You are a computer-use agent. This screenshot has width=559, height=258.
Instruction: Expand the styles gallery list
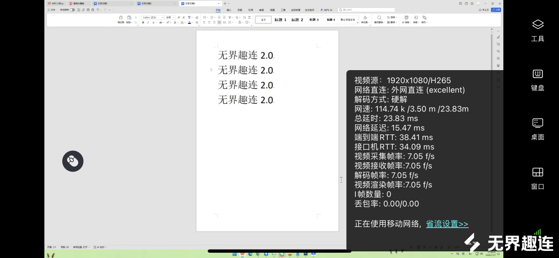357,22
